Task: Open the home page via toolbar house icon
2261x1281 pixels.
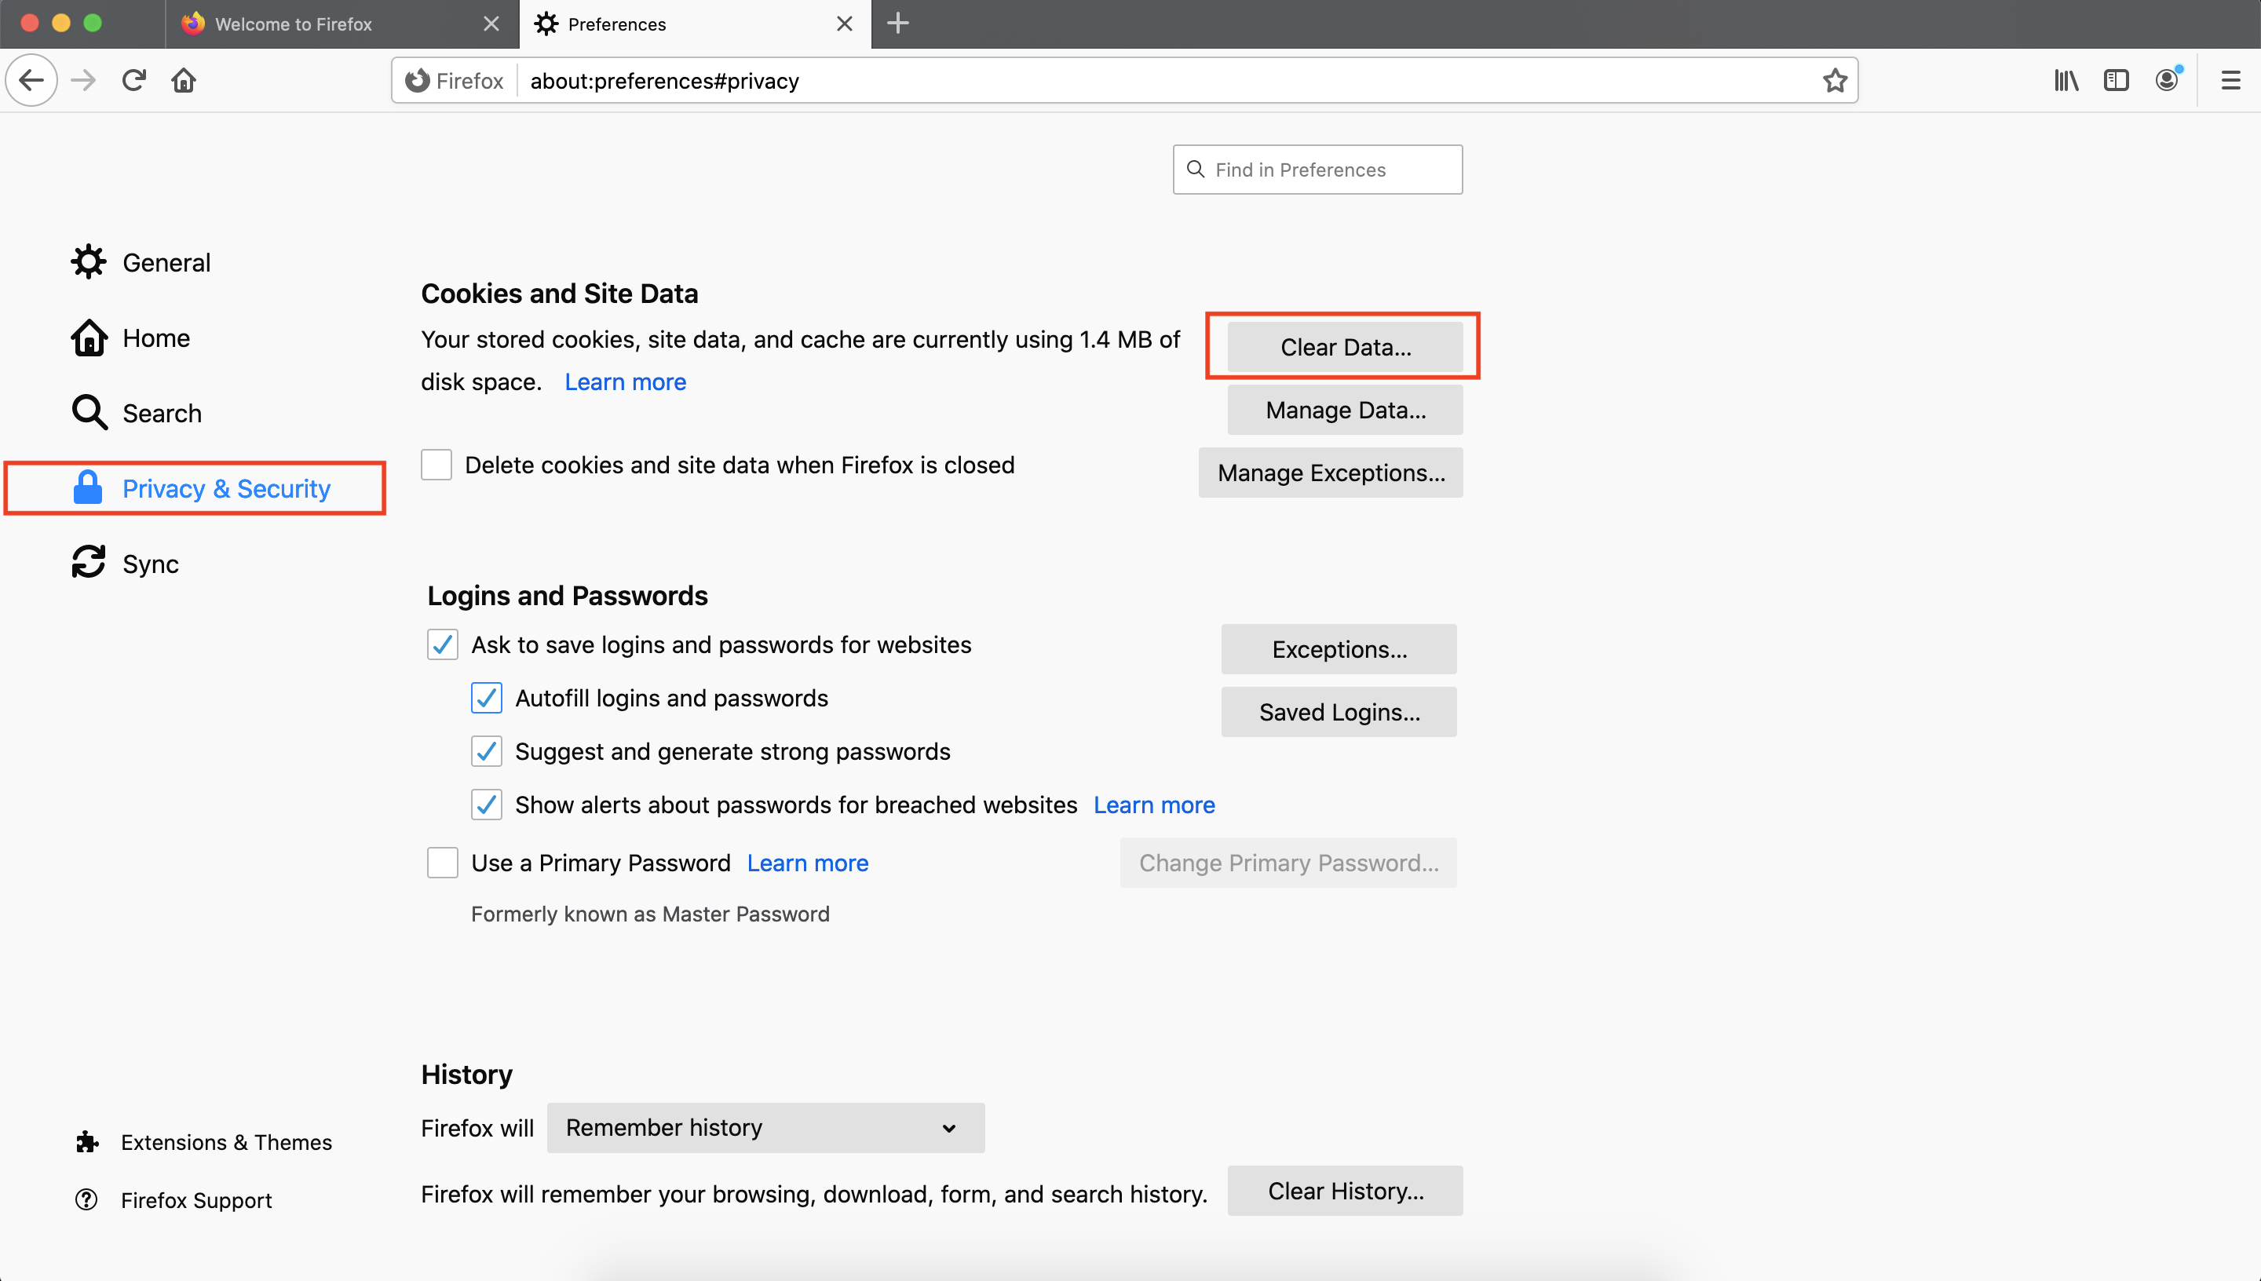Action: coord(184,80)
